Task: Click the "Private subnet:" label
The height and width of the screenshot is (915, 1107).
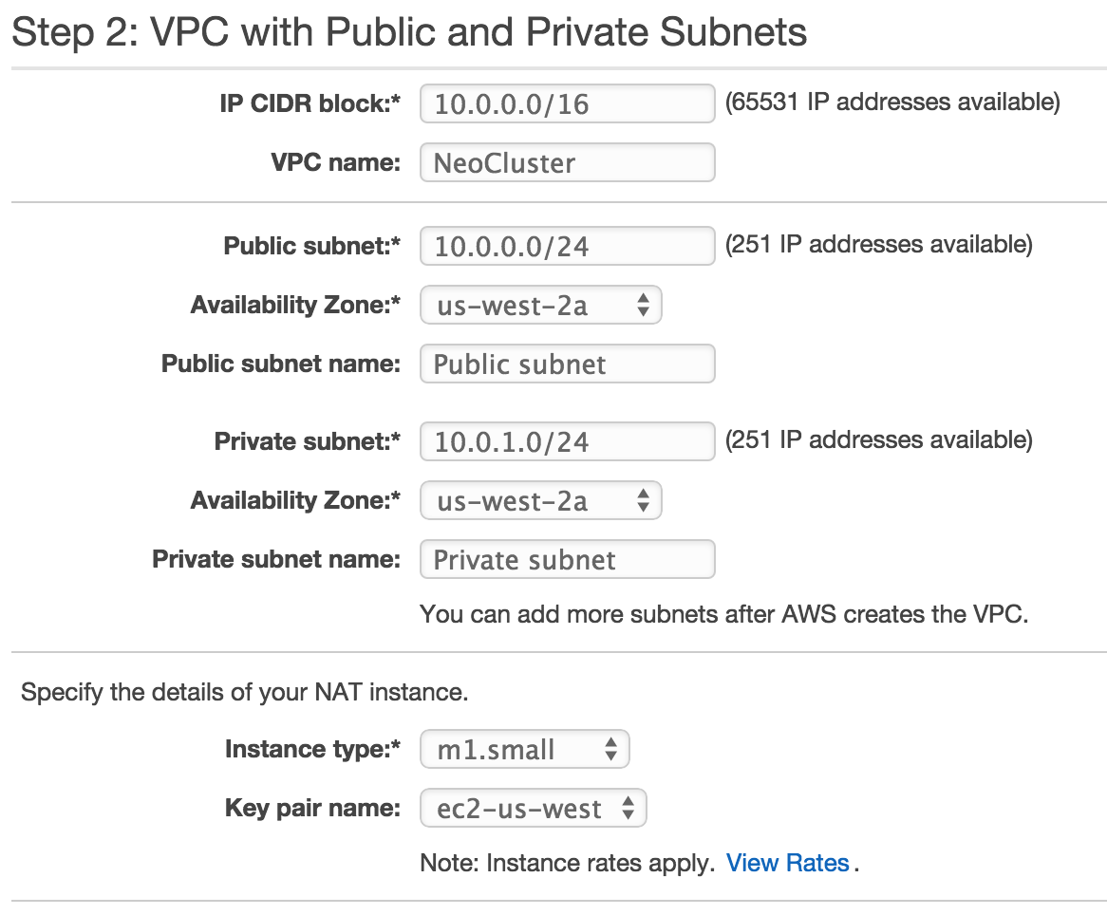Action: (x=308, y=441)
